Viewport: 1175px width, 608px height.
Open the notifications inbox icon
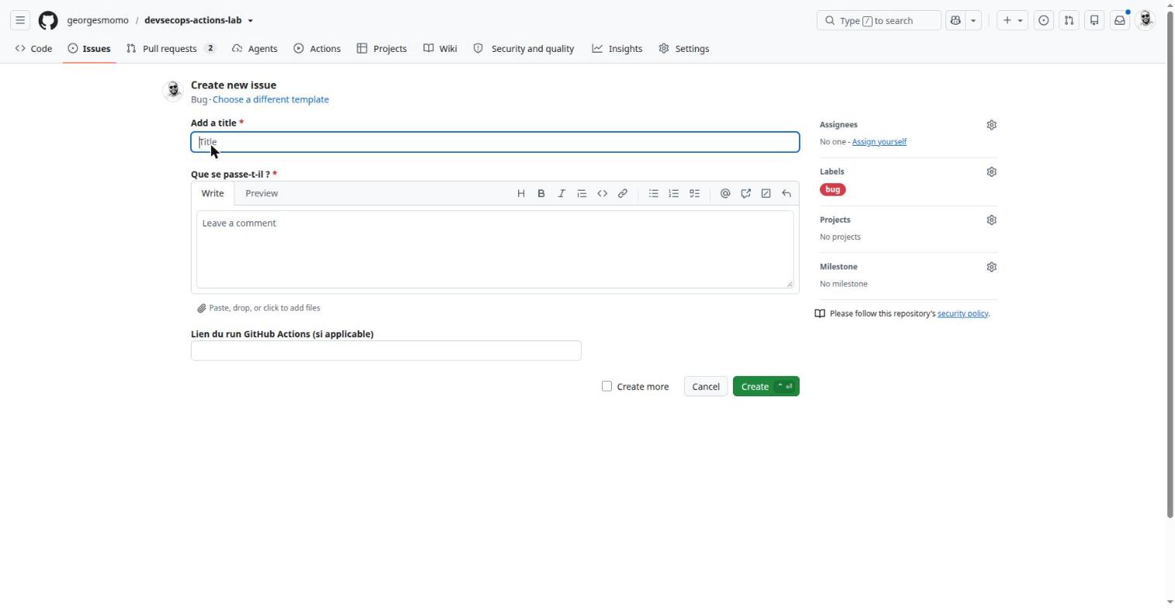coord(1120,20)
